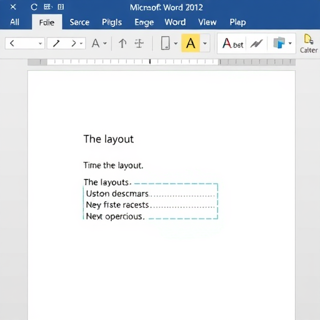Open the Plep tab
Image resolution: width=320 pixels, height=320 pixels.
237,22
